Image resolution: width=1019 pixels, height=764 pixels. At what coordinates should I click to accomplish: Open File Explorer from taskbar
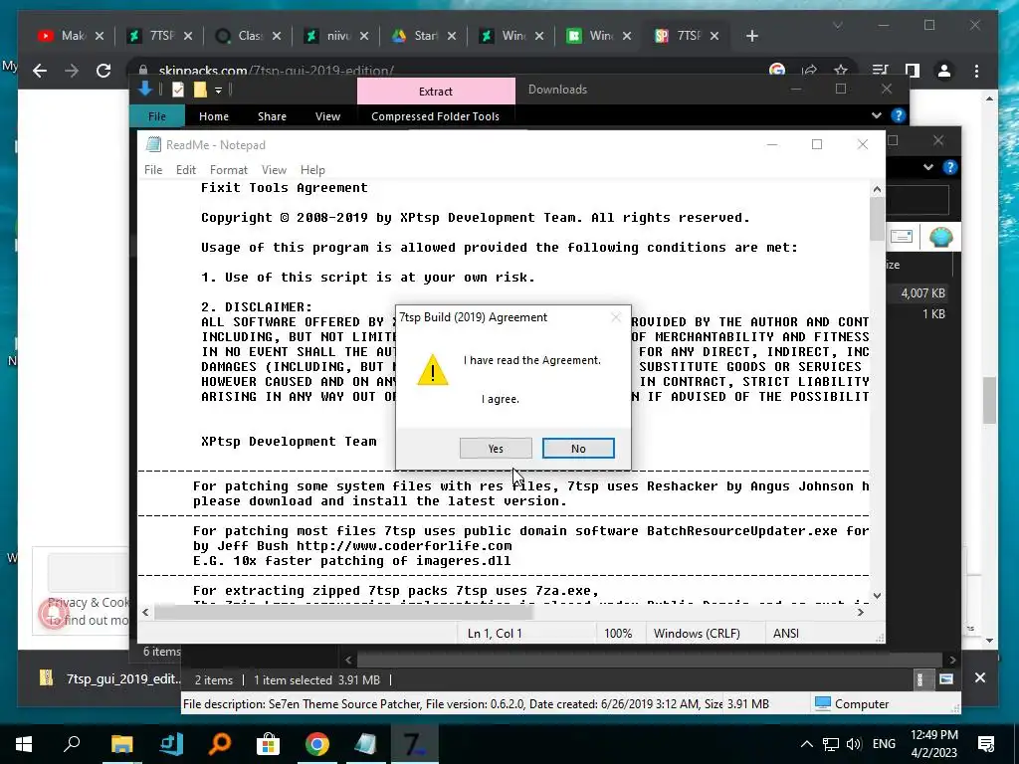(x=121, y=744)
